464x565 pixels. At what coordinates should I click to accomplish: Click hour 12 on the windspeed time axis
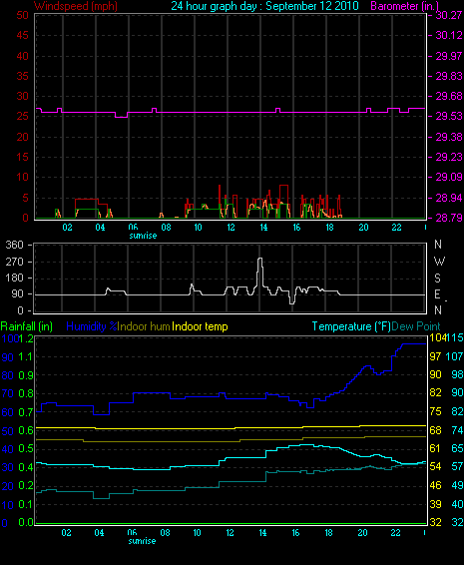tap(231, 228)
